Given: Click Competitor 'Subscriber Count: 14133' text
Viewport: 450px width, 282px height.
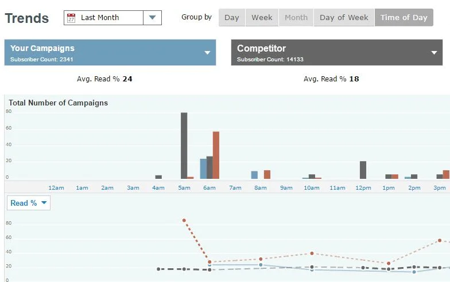Looking at the screenshot, I should [270, 60].
